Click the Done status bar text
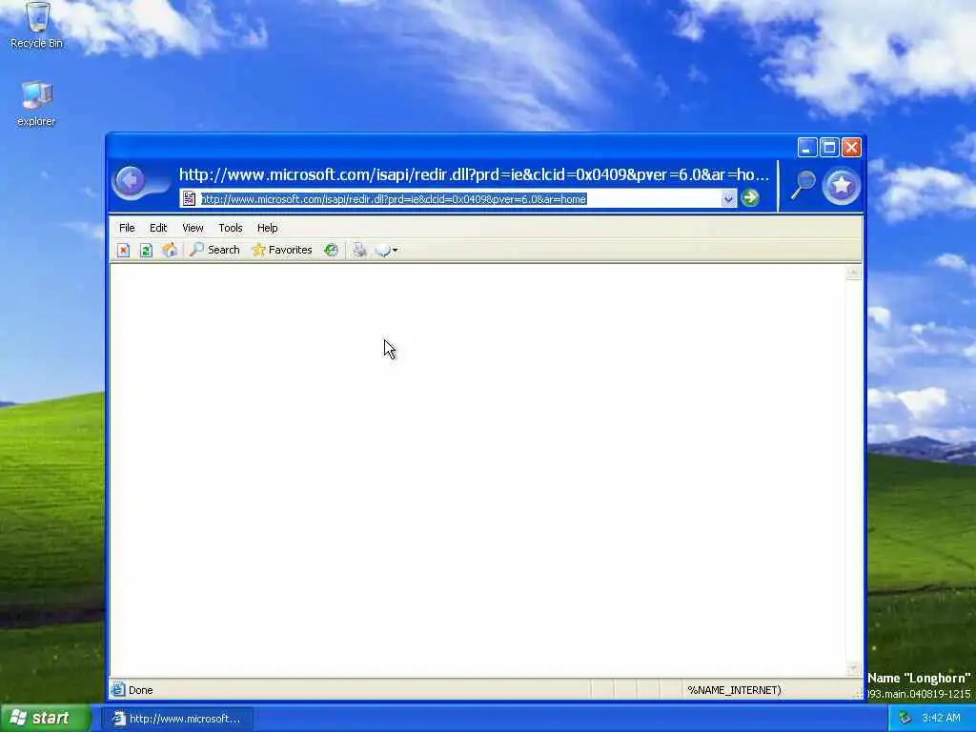Screen dimensions: 976x732 [x=141, y=690]
